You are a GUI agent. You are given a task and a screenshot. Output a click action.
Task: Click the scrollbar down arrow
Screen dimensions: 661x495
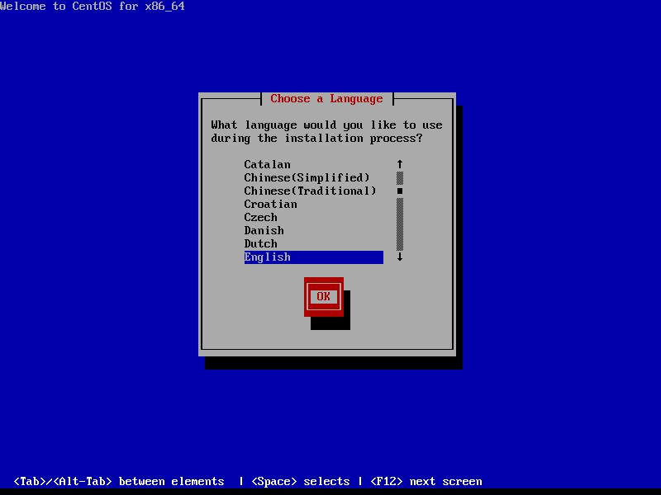tap(400, 257)
